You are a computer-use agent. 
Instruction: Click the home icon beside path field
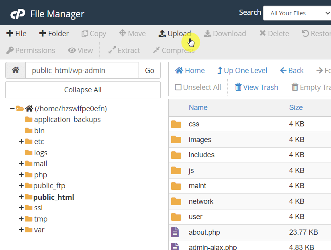16,70
